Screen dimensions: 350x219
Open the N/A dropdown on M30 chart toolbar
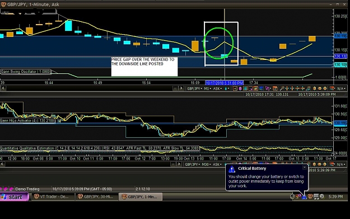pyautogui.click(x=341, y=164)
